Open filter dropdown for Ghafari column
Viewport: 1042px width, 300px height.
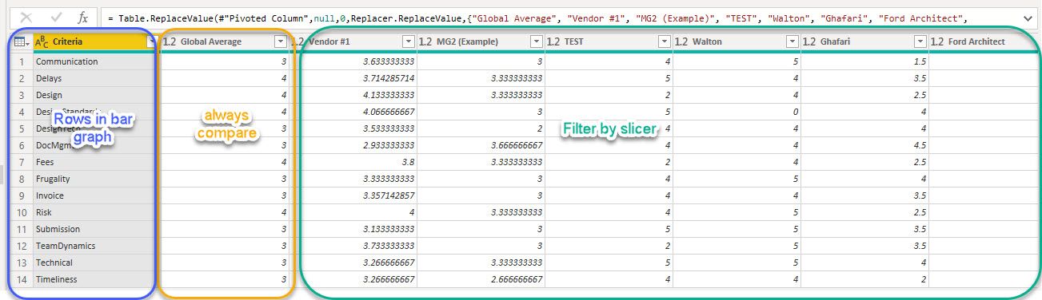click(920, 41)
